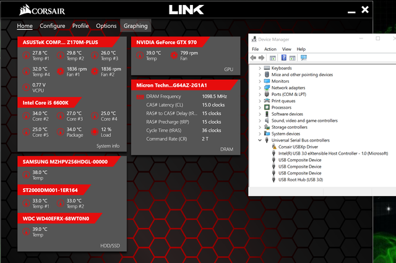Click the Help icon in Device Manager toolbar
The height and width of the screenshot is (263, 396).
tap(284, 58)
